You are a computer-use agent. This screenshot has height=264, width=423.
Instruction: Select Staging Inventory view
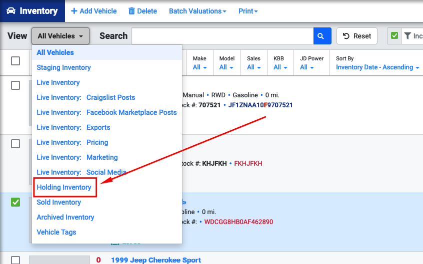click(63, 67)
